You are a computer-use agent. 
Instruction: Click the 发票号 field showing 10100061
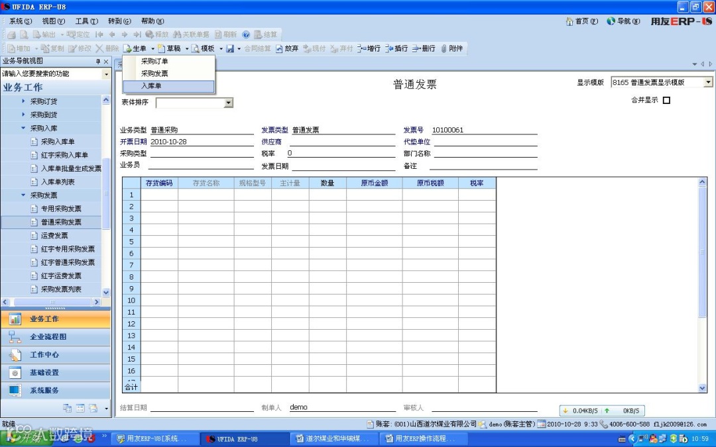click(484, 130)
